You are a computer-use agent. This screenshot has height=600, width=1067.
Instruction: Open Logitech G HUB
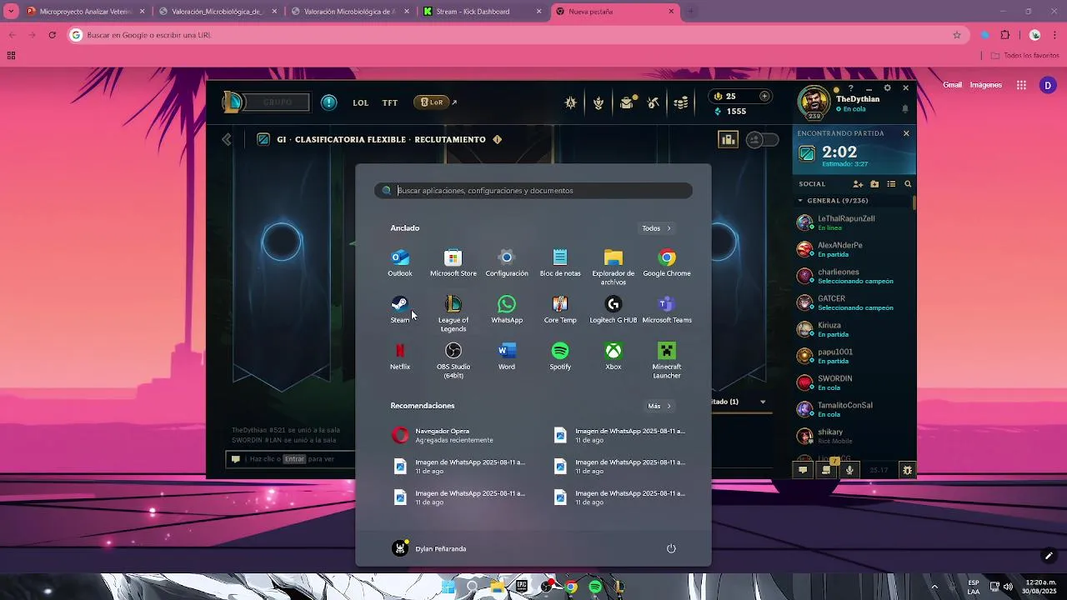point(614,310)
